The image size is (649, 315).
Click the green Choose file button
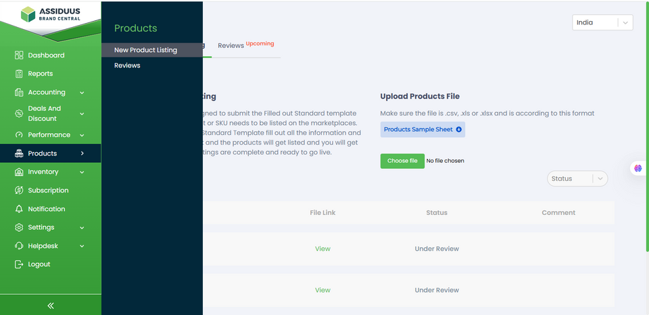(402, 161)
